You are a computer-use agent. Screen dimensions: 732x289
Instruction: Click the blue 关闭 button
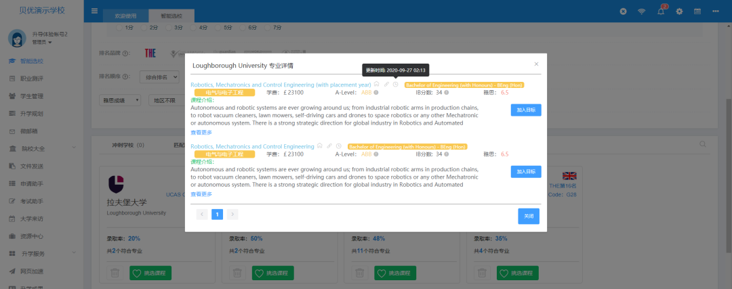point(529,217)
